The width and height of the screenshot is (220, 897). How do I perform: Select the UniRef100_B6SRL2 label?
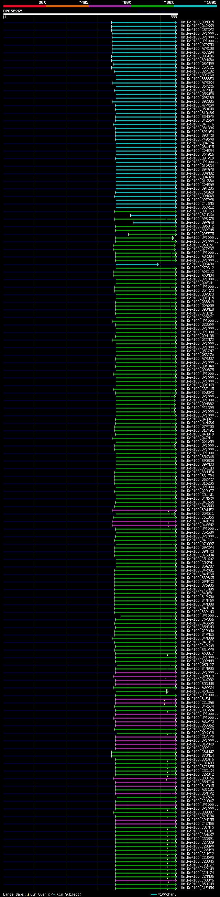197,208
